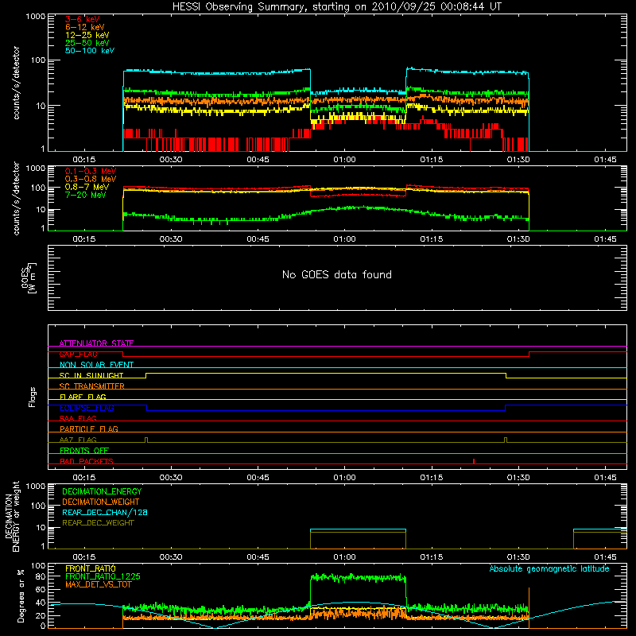
Task: Select the 50-100 keV legend label
Action: click(x=90, y=51)
